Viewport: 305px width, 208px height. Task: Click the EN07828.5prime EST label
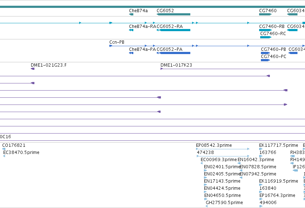point(258,167)
